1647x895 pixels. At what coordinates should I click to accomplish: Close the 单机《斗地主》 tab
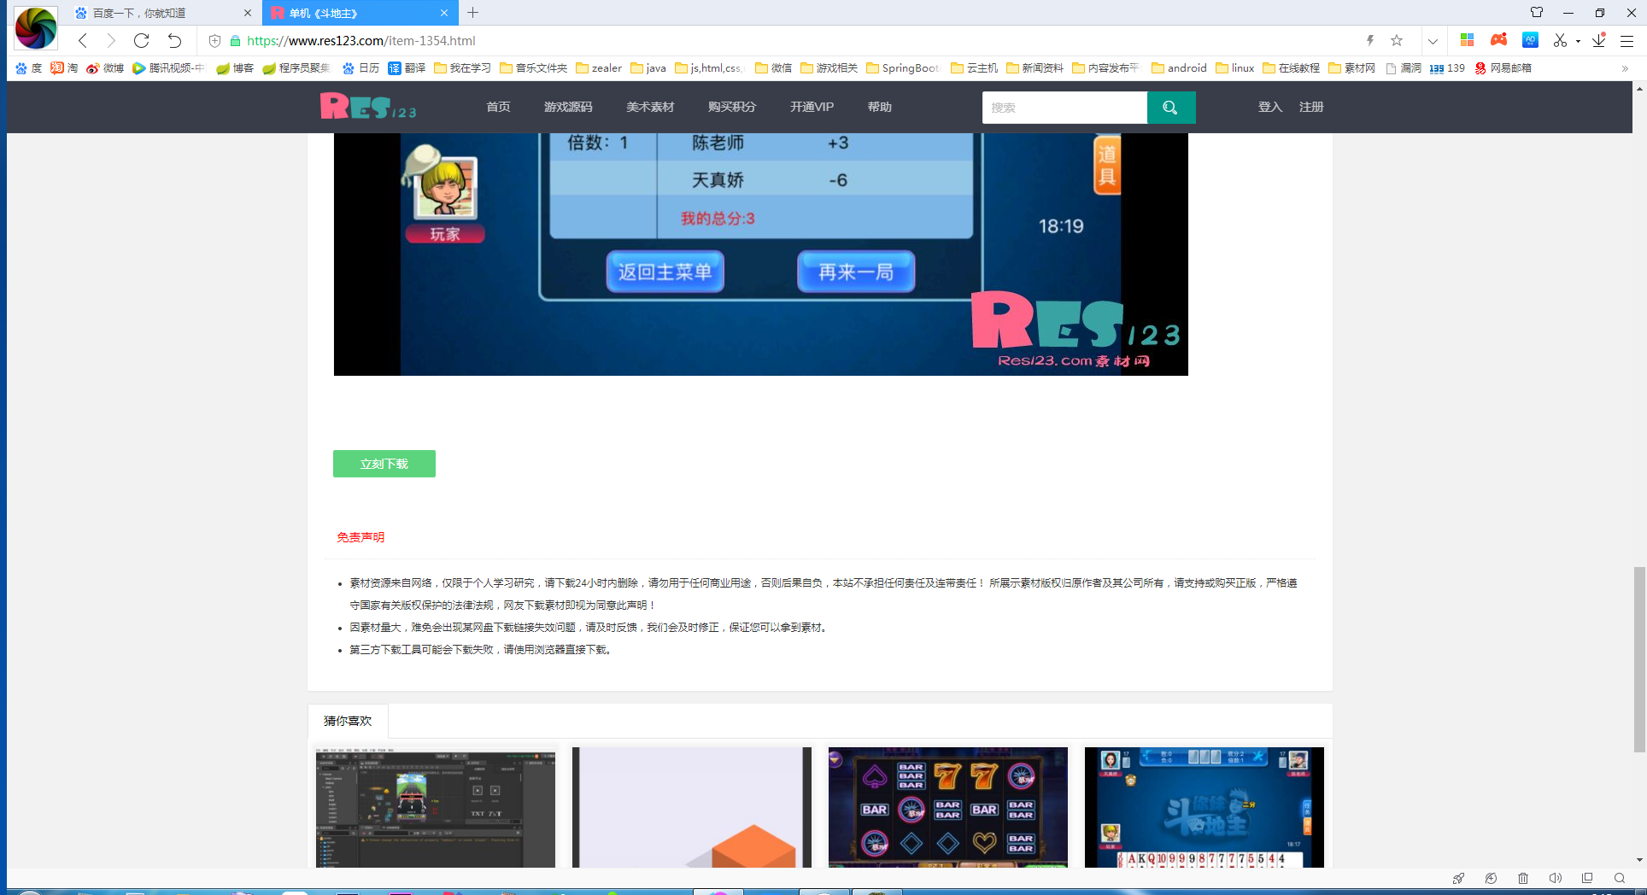tap(444, 13)
